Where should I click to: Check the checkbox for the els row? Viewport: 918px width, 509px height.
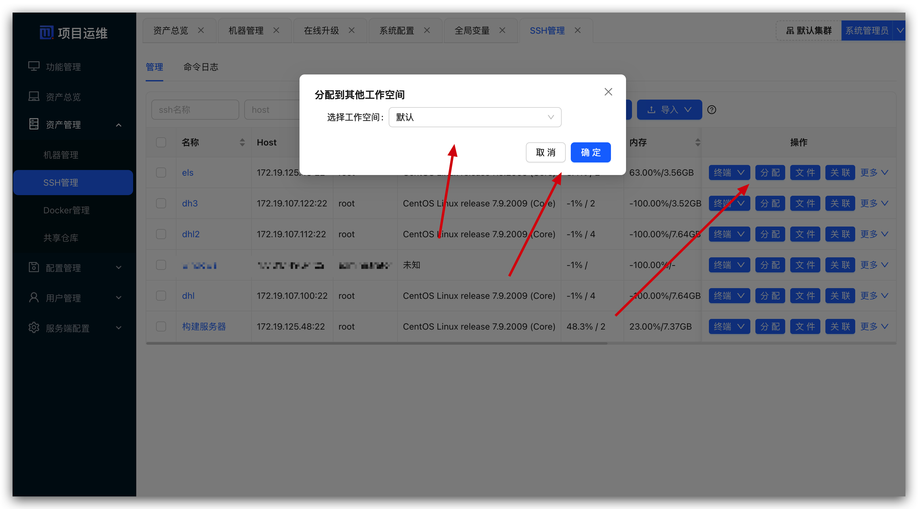point(161,172)
